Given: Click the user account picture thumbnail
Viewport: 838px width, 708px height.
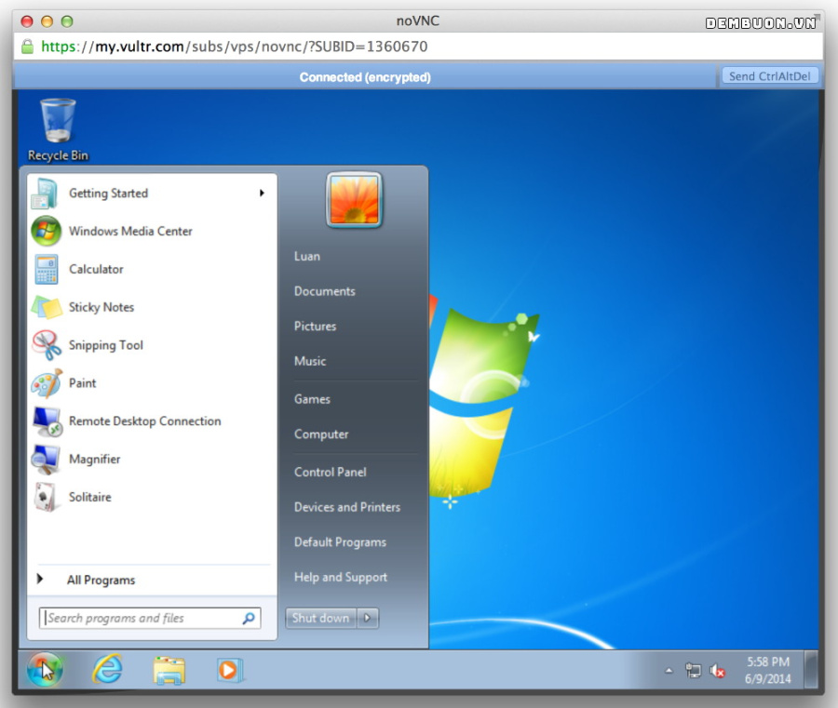Looking at the screenshot, I should coord(355,200).
